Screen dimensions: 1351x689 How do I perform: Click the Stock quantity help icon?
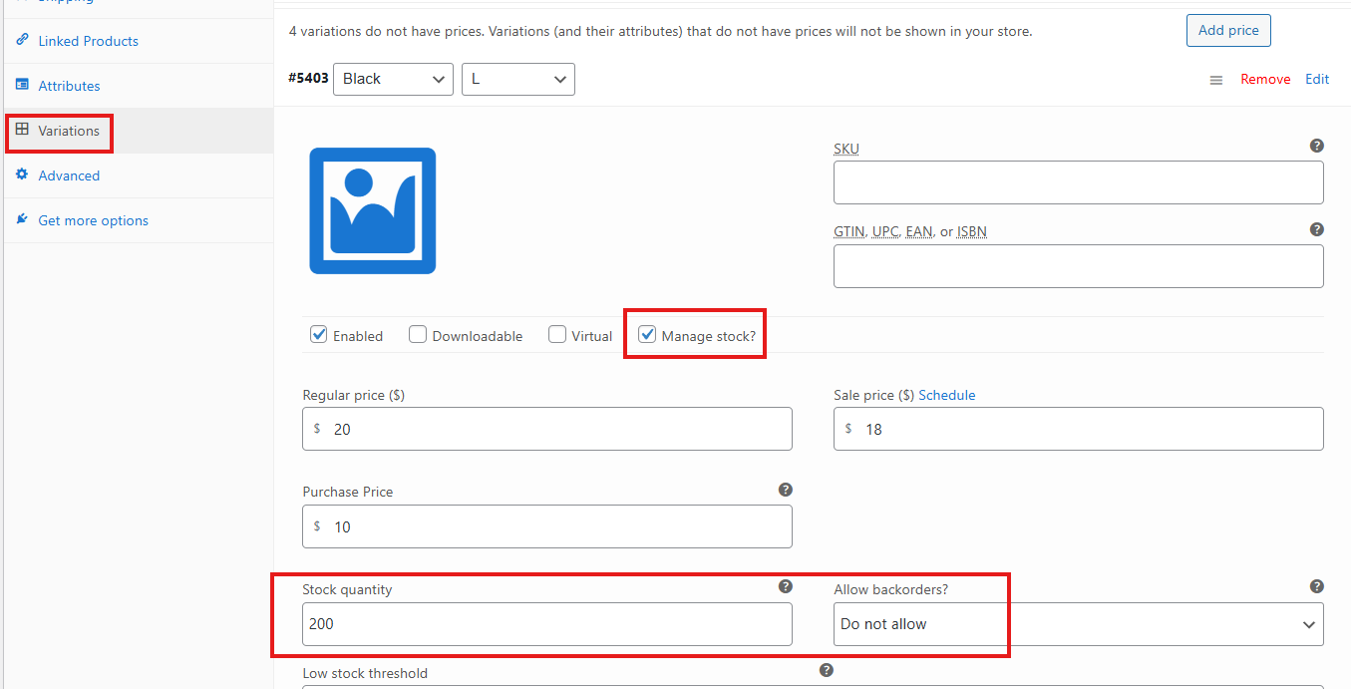point(786,586)
